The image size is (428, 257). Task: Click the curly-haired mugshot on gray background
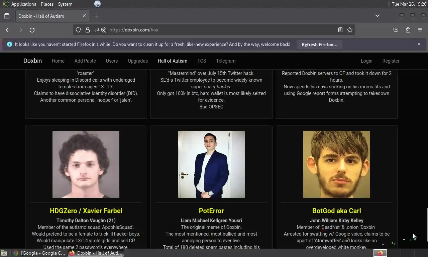pyautogui.click(x=86, y=164)
